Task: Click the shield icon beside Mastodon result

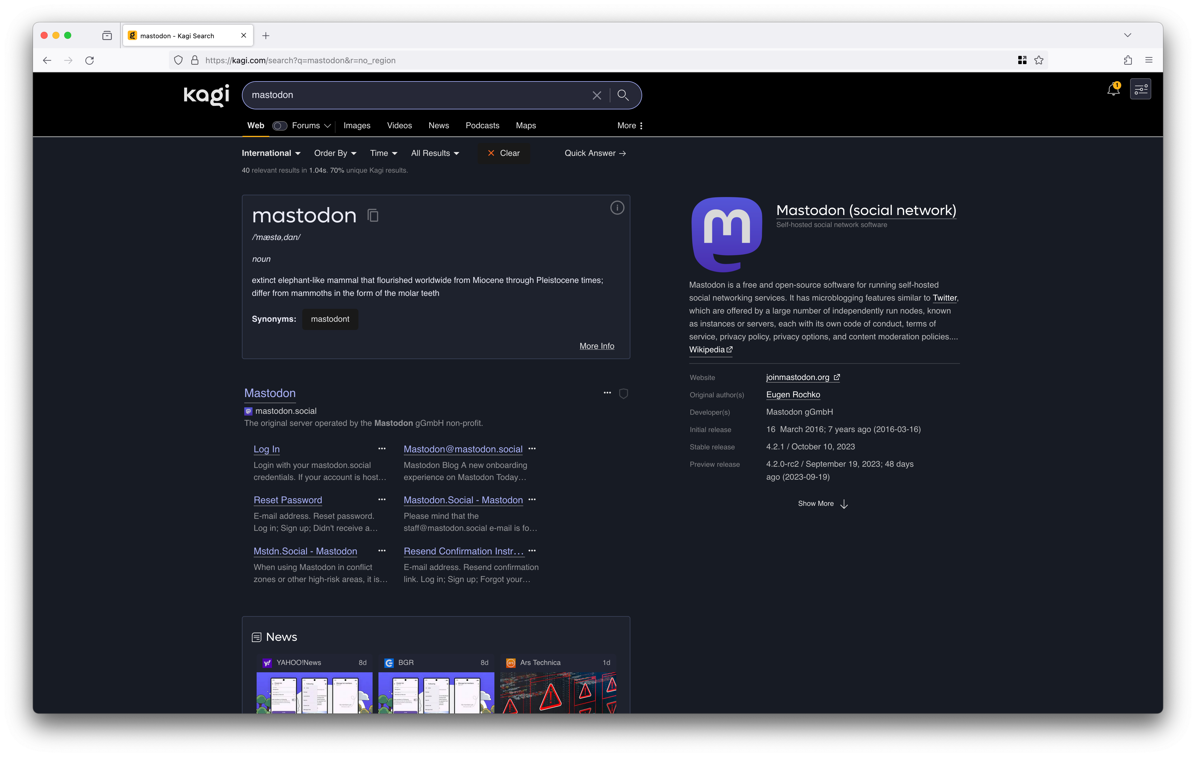Action: (624, 393)
